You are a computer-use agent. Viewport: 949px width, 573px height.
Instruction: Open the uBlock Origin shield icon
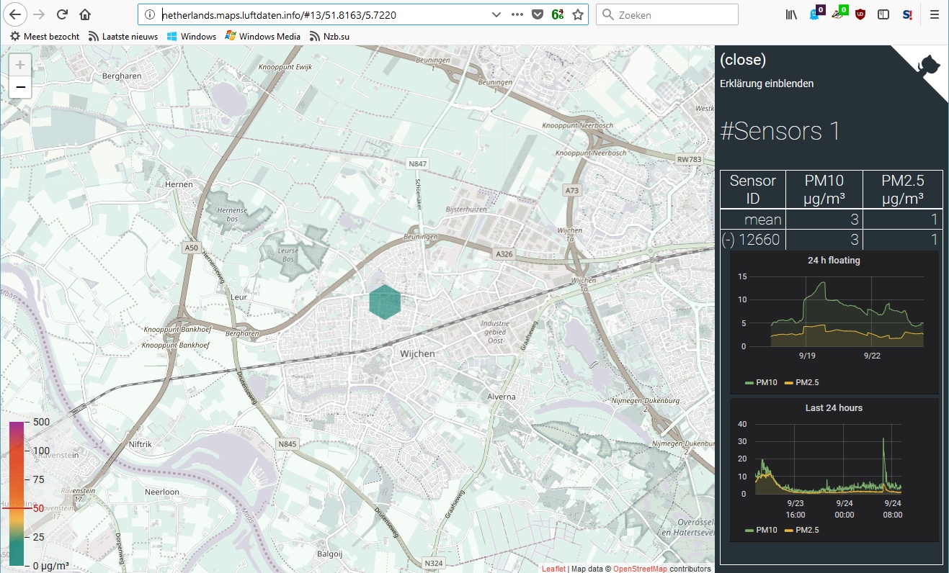coord(860,14)
